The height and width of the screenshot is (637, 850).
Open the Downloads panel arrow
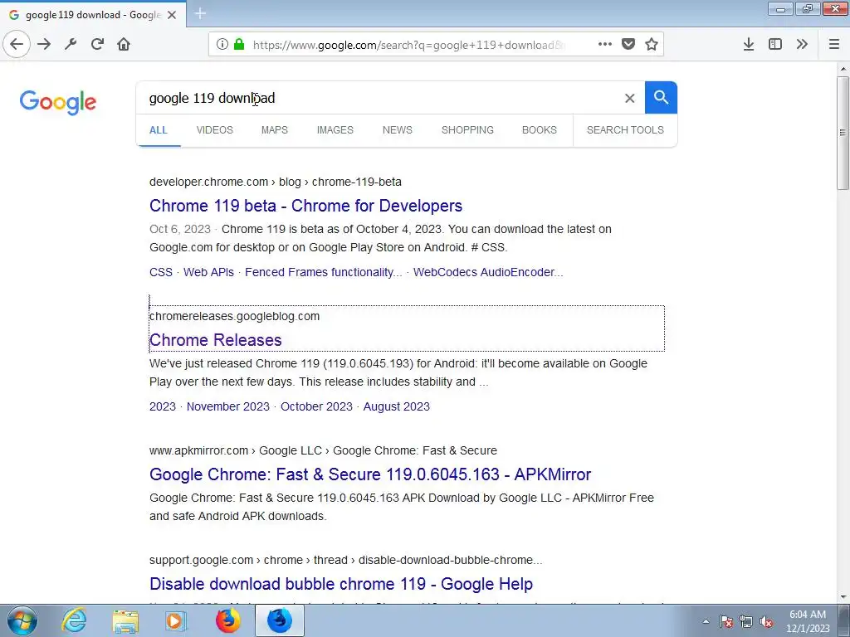coord(749,44)
